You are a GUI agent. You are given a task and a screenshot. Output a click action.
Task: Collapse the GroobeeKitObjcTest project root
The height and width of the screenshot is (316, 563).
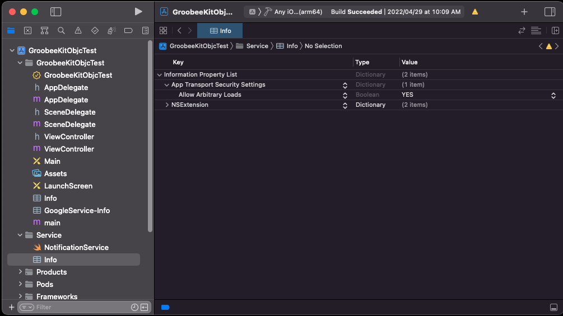coord(12,50)
